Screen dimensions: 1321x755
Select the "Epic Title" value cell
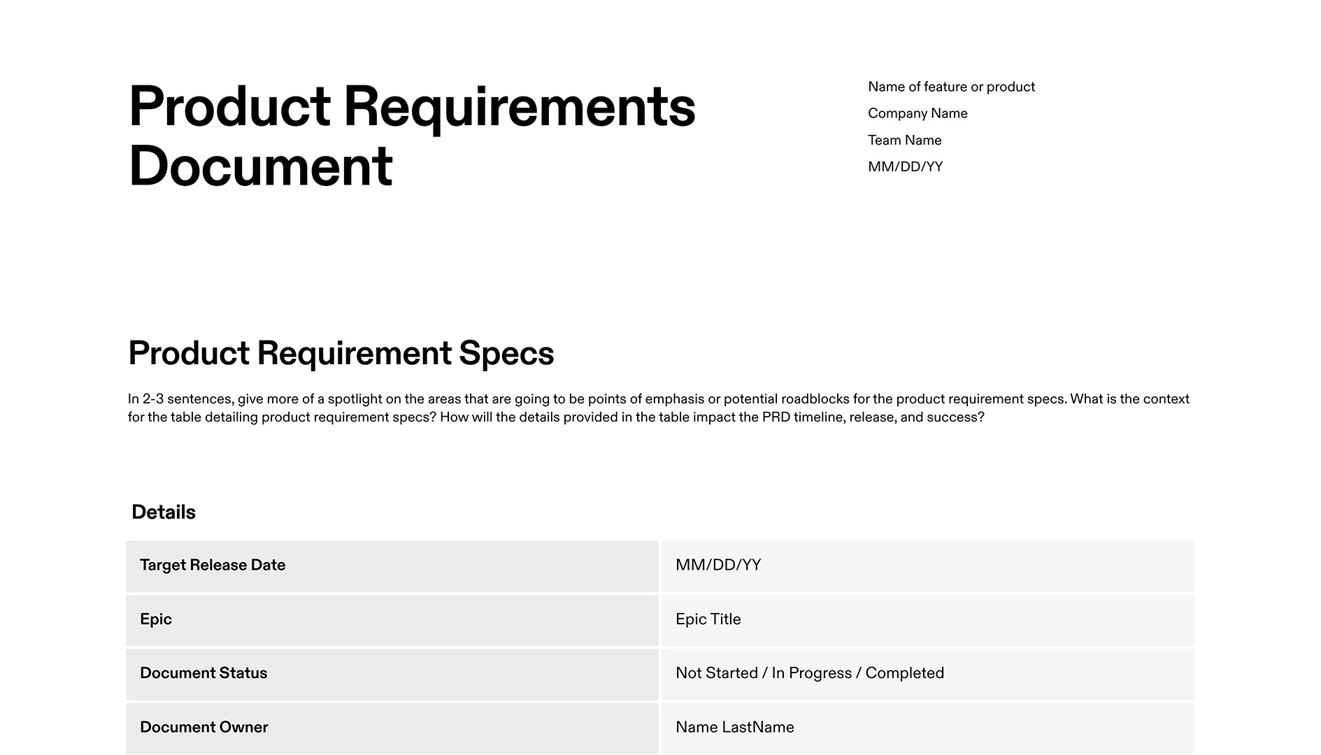click(x=708, y=619)
